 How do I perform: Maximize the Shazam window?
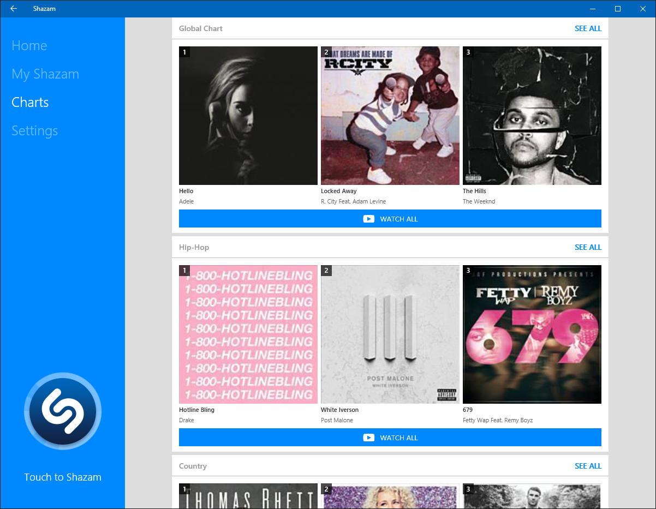(x=618, y=9)
